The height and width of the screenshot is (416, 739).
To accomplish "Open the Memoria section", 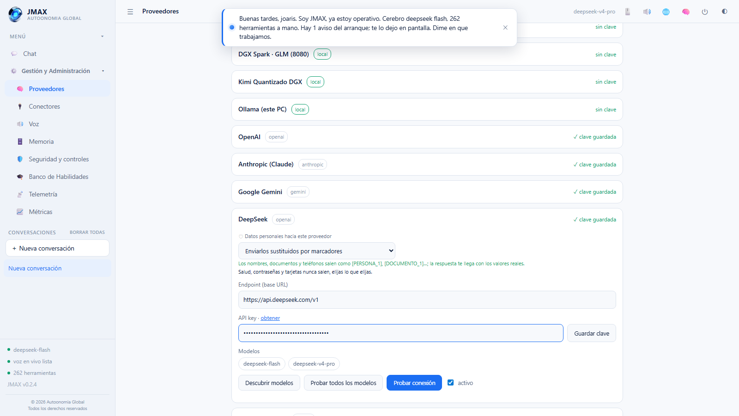I will 57,141.
